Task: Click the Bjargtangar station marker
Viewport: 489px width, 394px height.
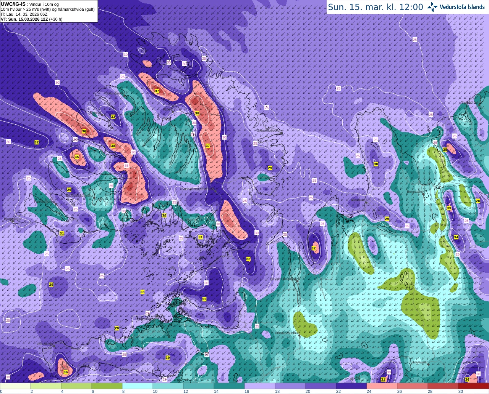Action: coord(12,221)
